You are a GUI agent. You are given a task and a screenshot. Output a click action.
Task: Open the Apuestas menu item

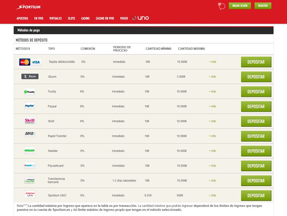22,19
